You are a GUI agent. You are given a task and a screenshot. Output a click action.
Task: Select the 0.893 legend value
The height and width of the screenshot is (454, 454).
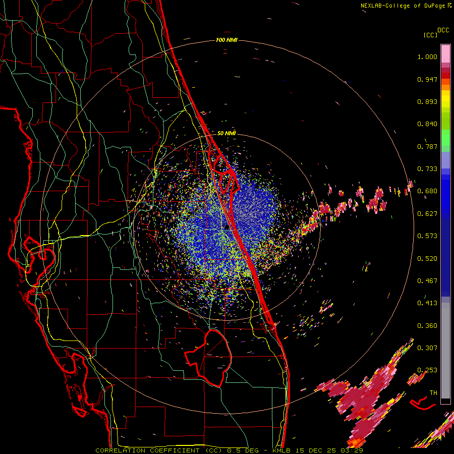click(x=427, y=101)
